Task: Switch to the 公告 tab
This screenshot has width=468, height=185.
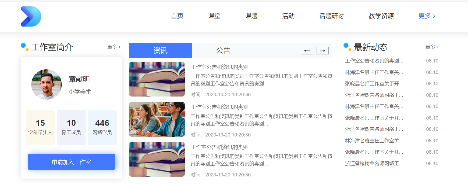Action: coord(223,50)
